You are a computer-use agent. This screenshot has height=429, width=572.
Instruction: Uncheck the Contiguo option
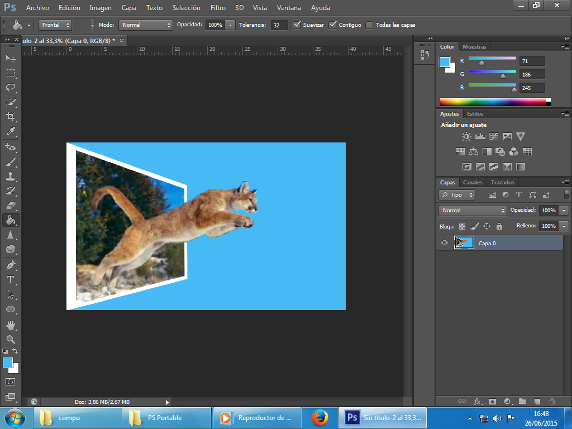point(333,25)
